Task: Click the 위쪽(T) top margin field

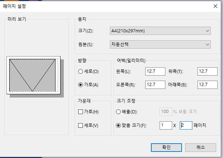Action: pyautogui.click(x=208, y=71)
